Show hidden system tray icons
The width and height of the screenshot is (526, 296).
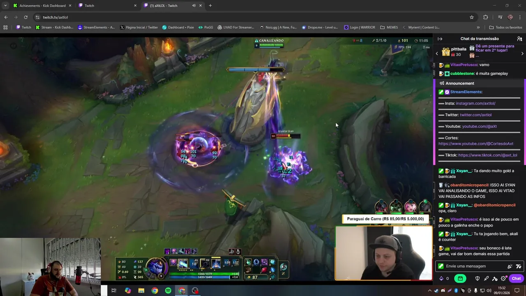coord(430,291)
